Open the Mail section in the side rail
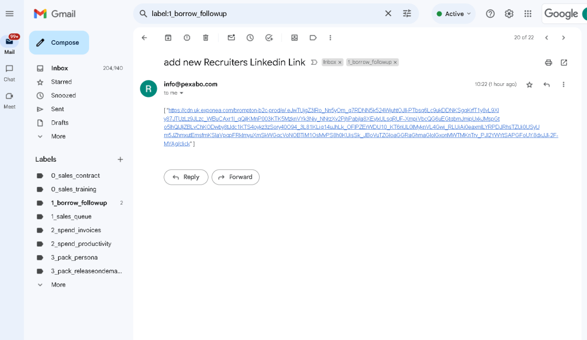Image resolution: width=587 pixels, height=340 pixels. pos(9,45)
